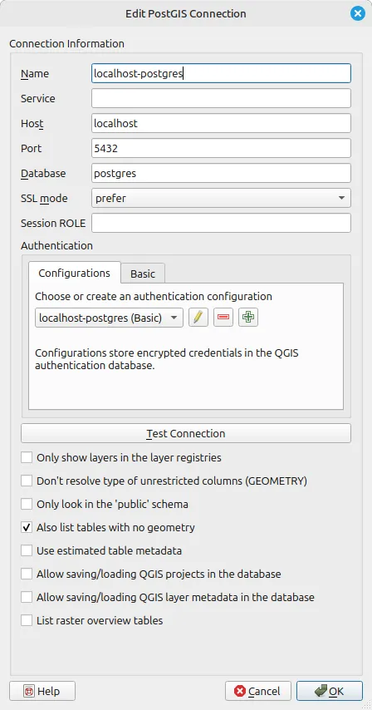Click Test Connection button
372x710 pixels.
(186, 433)
